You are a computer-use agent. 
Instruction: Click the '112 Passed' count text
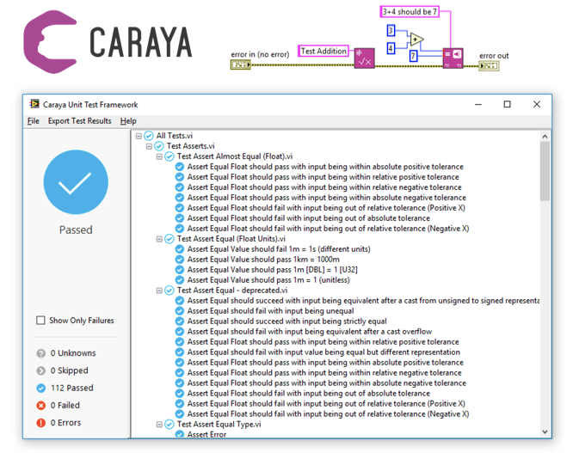[x=72, y=388]
